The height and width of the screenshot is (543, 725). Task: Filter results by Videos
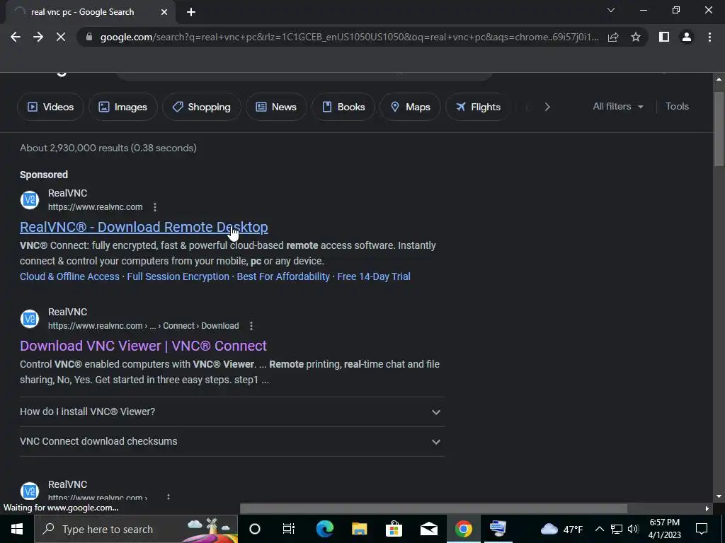click(x=50, y=107)
